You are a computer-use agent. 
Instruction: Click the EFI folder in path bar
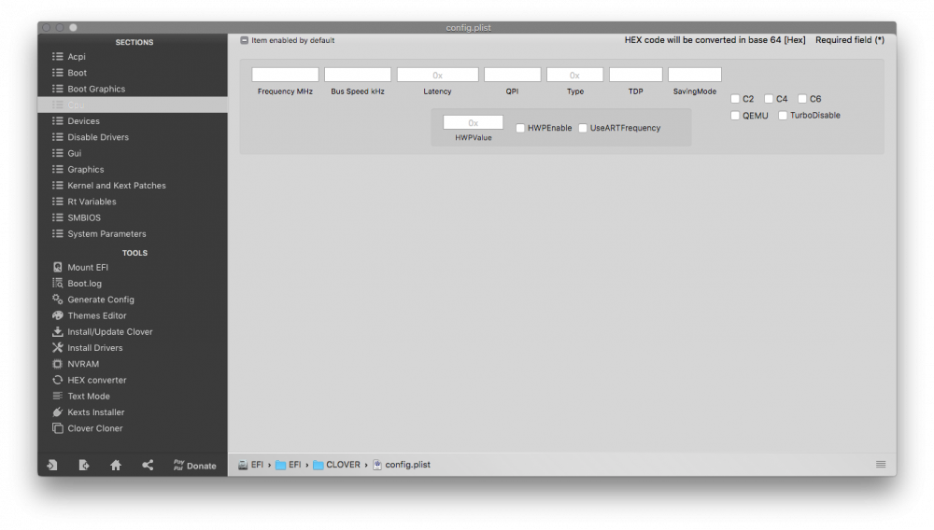click(289, 465)
